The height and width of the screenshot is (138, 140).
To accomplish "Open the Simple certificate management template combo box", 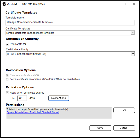I will (x=70, y=33).
